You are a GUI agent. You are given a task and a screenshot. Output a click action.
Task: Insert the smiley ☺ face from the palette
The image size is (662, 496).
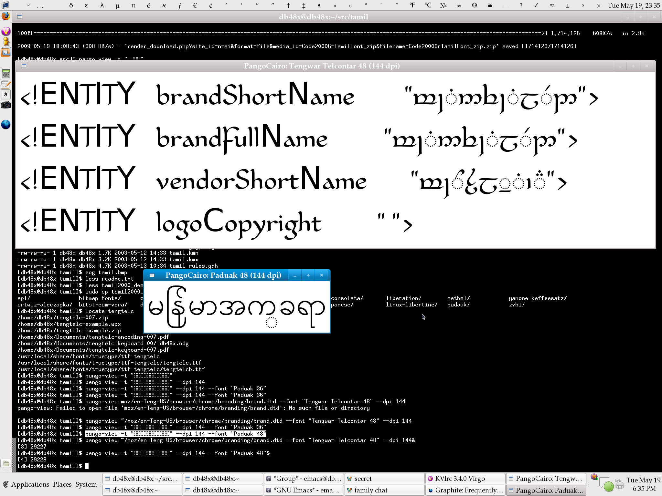475,5
